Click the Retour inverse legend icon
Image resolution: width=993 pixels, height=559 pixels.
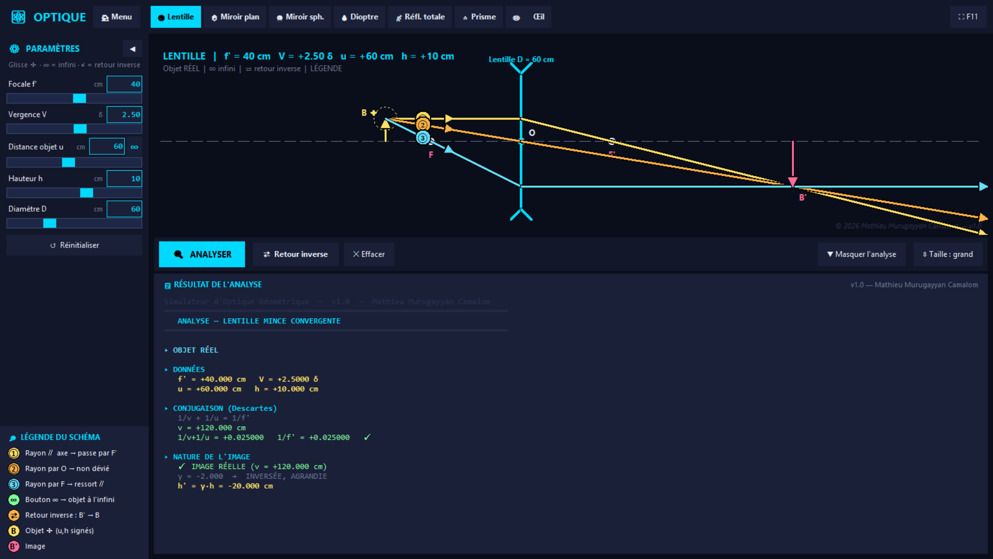point(14,516)
